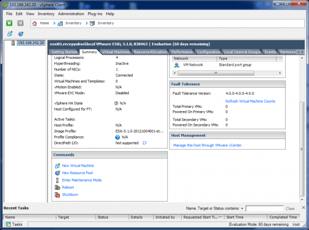Switch to the Virtual Machines tab
The image size is (309, 230).
tap(116, 52)
